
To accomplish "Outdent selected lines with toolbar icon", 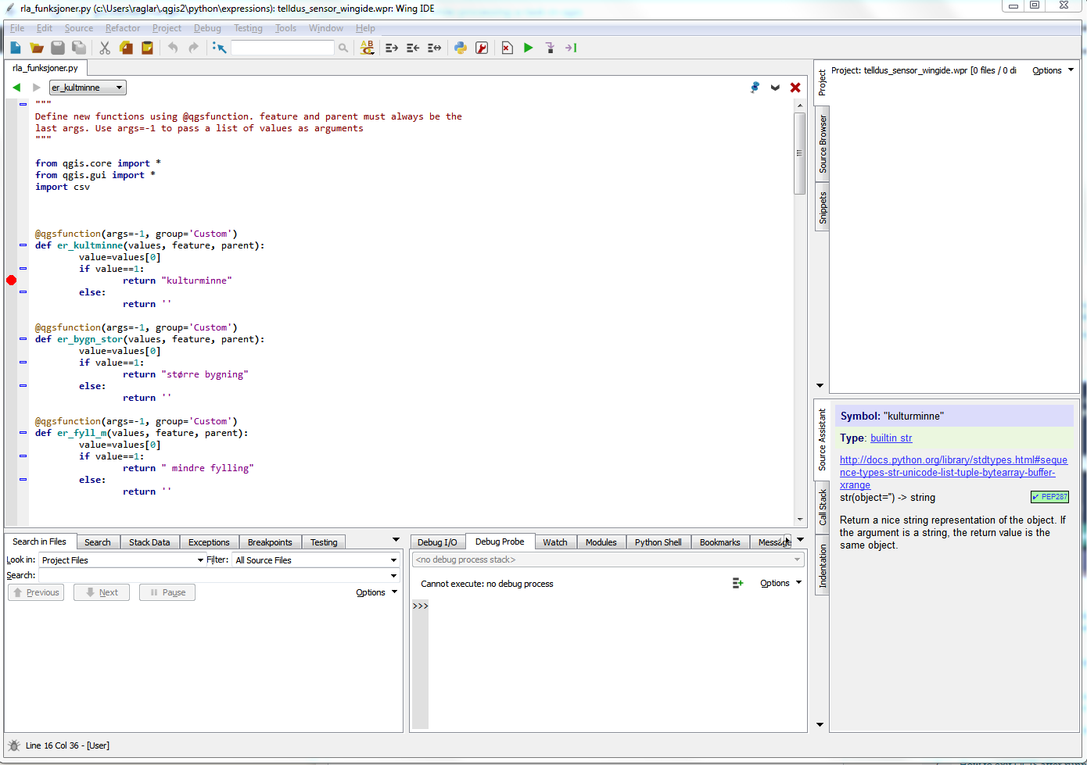I will [413, 48].
